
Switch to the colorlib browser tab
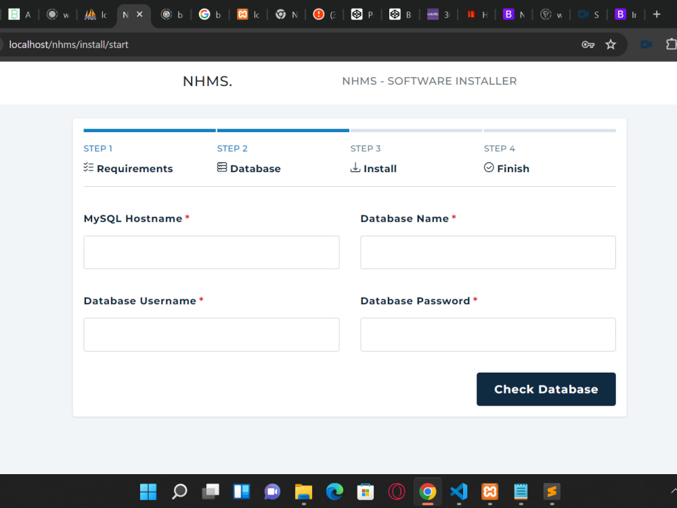(439, 15)
